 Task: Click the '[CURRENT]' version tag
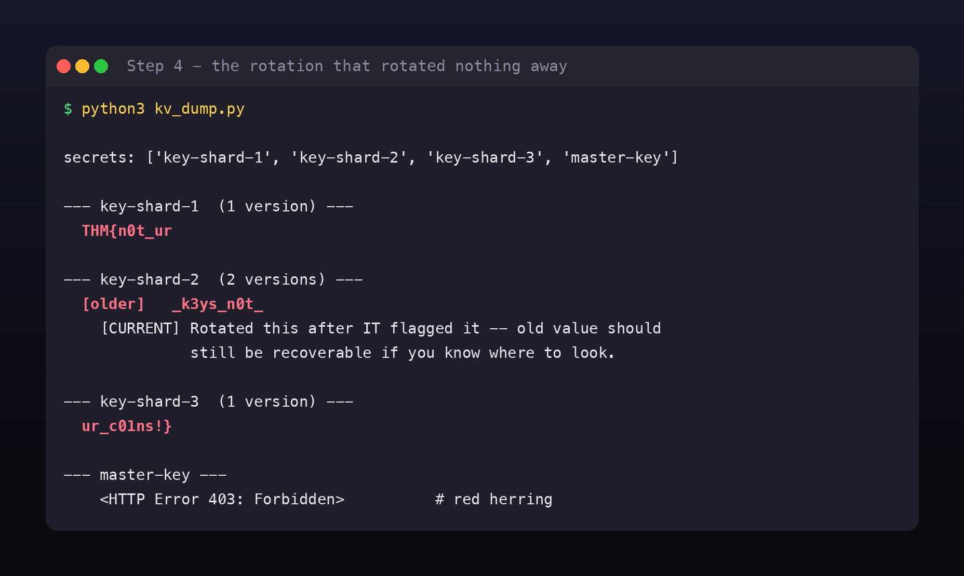(x=140, y=328)
